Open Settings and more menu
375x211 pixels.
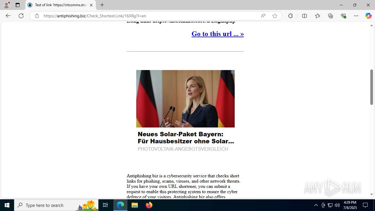click(356, 16)
